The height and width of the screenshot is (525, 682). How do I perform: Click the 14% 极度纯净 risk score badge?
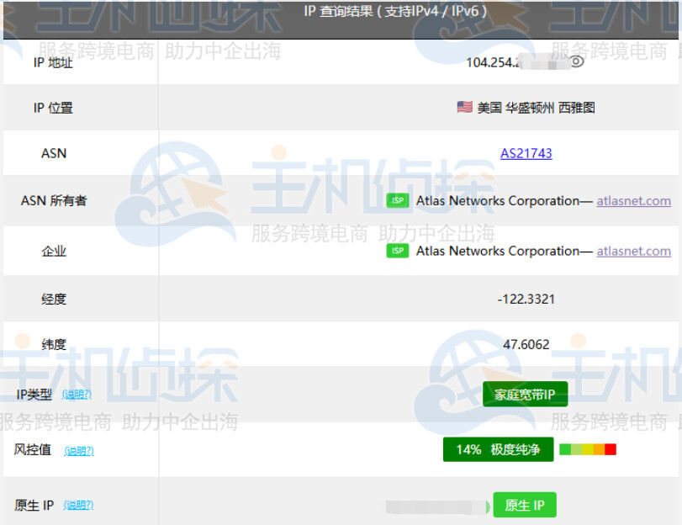[498, 449]
